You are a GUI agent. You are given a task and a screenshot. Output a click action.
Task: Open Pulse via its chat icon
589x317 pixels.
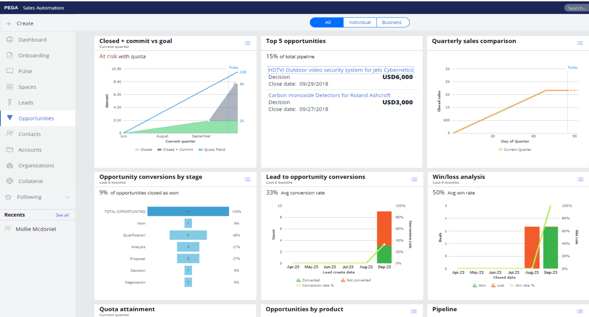click(10, 71)
